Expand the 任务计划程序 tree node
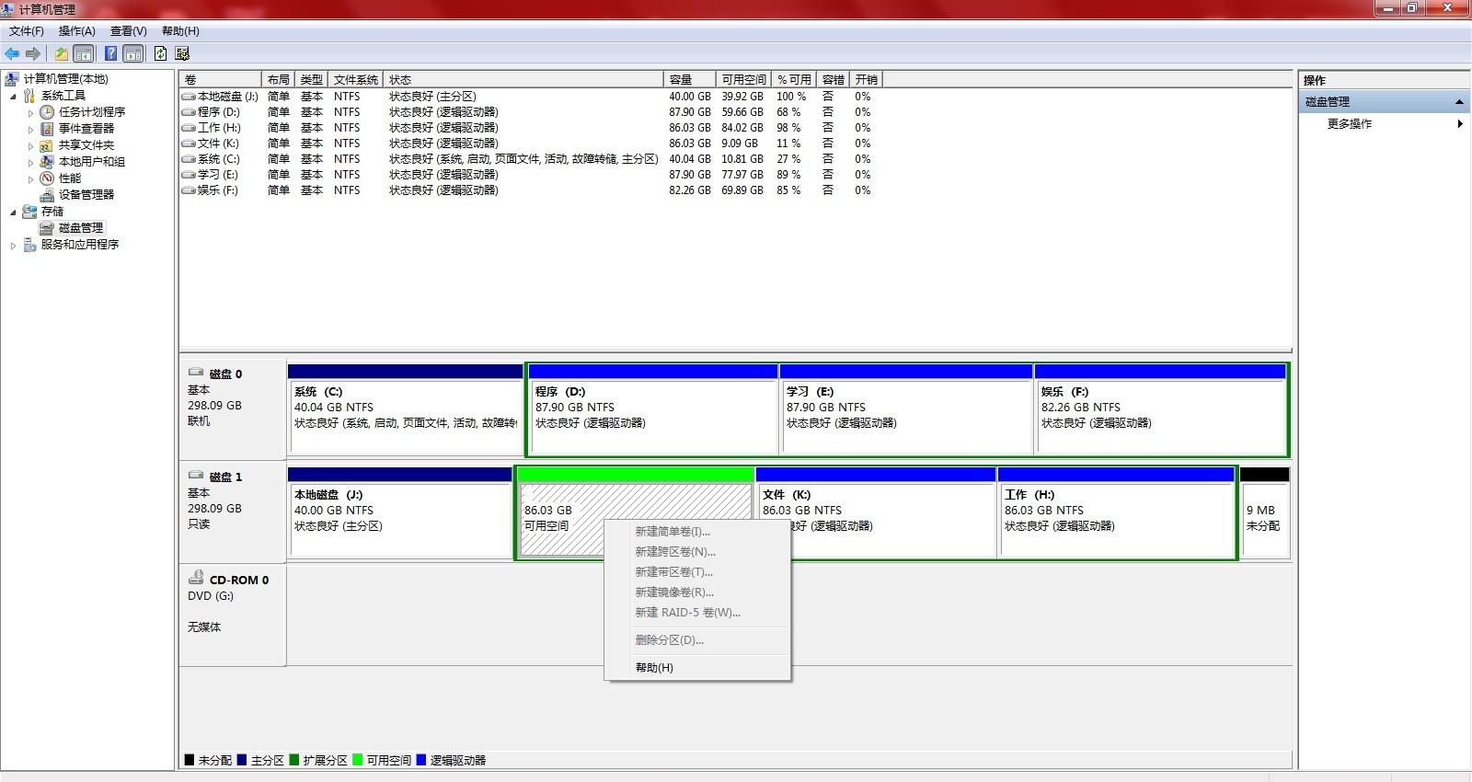Image resolution: width=1472 pixels, height=782 pixels. (30, 113)
